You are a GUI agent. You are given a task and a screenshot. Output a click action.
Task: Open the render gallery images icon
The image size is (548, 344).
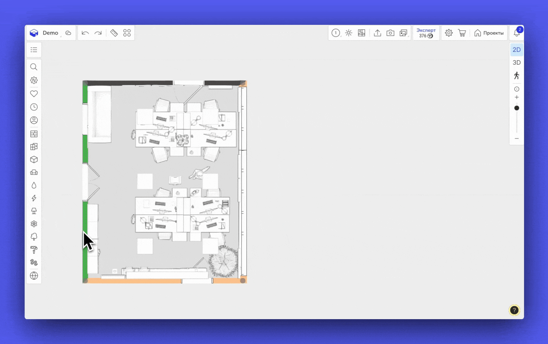tap(404, 33)
